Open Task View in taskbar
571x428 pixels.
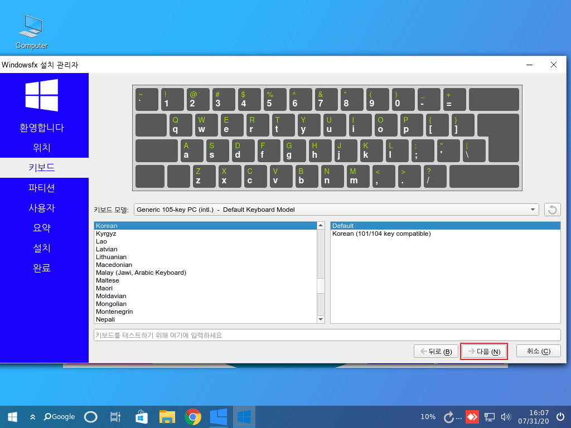pos(115,417)
